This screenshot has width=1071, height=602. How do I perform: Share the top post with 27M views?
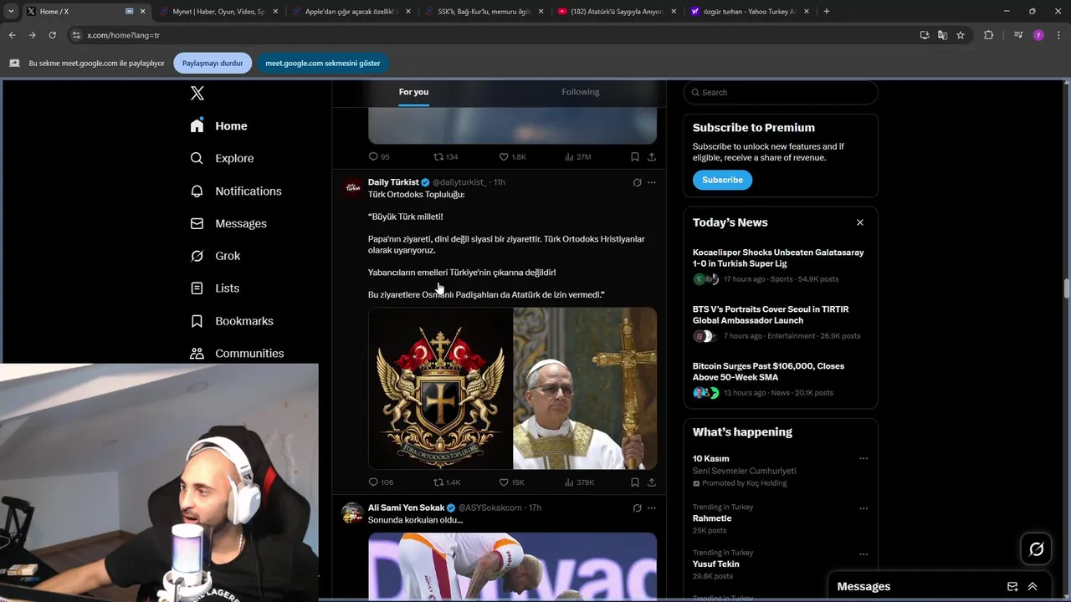click(x=652, y=156)
